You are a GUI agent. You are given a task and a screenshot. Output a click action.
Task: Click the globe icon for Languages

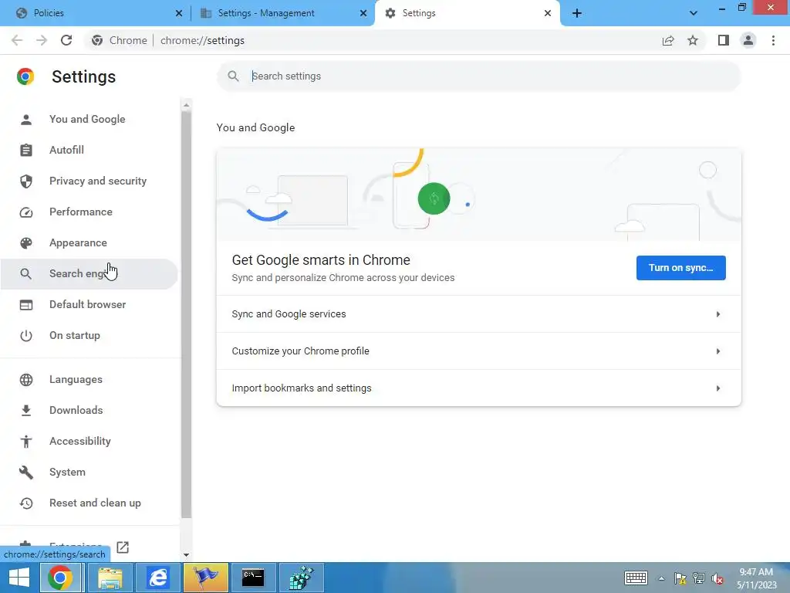tap(26, 380)
